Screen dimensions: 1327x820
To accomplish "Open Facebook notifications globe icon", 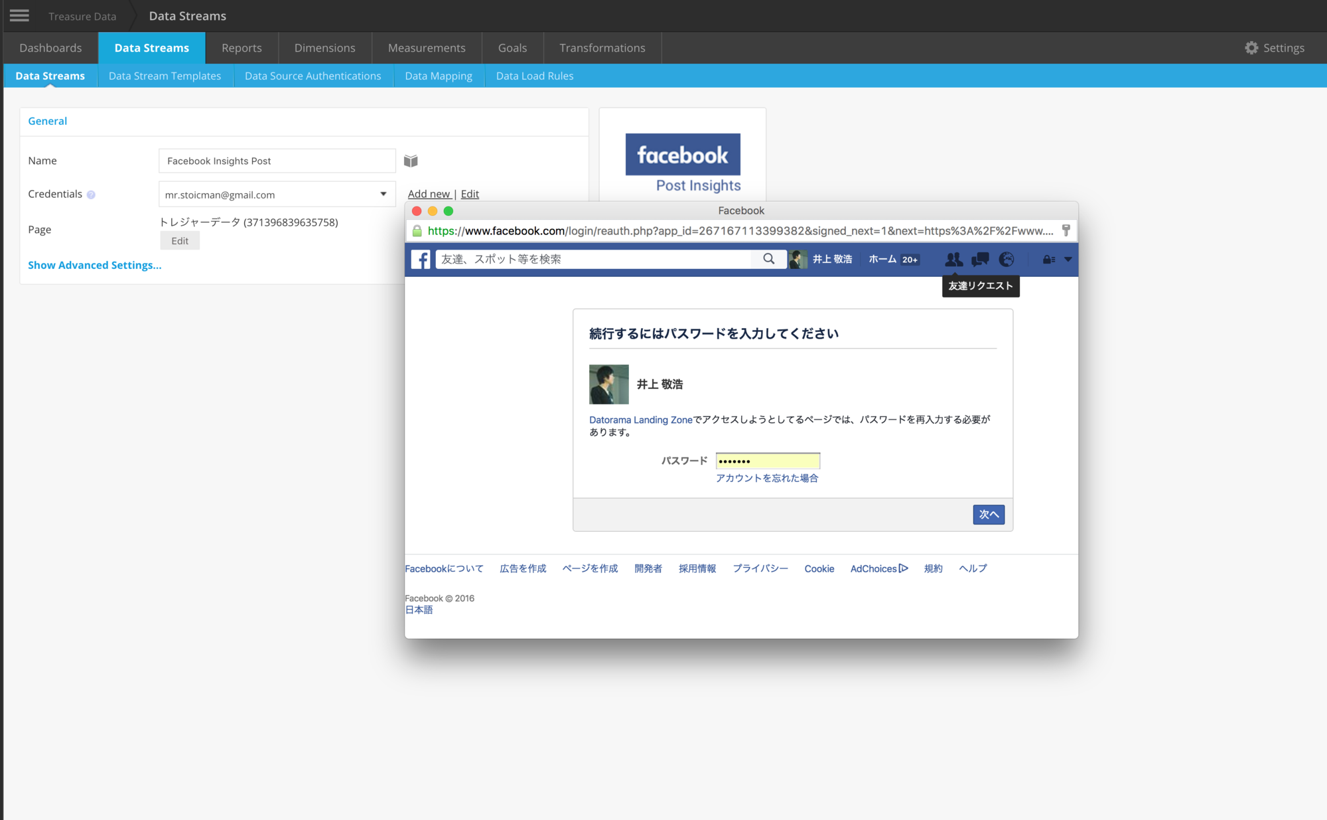I will point(1007,259).
